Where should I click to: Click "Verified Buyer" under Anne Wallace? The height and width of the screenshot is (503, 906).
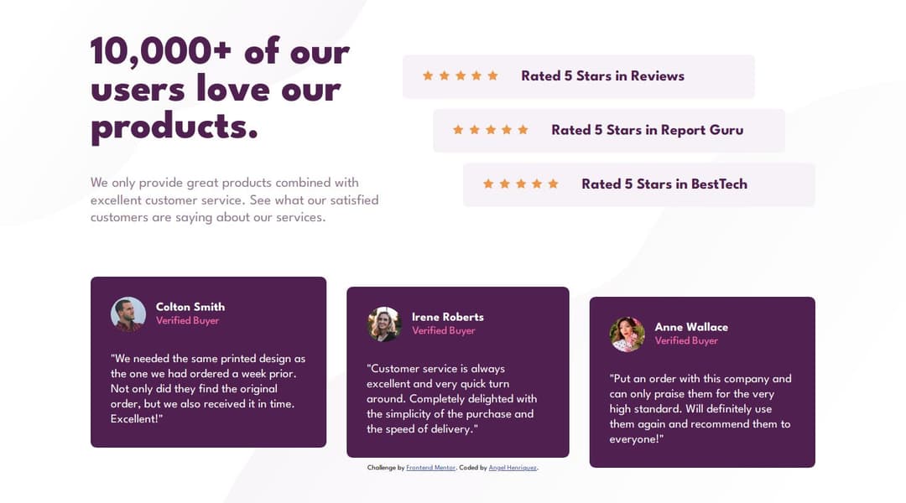point(686,341)
